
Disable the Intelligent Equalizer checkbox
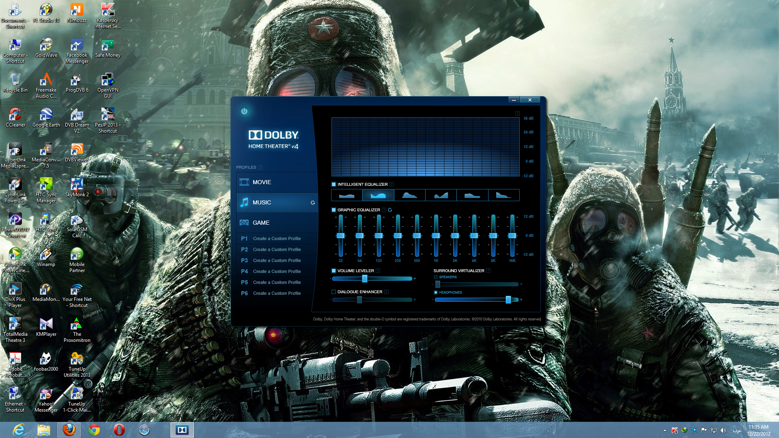pyautogui.click(x=334, y=184)
